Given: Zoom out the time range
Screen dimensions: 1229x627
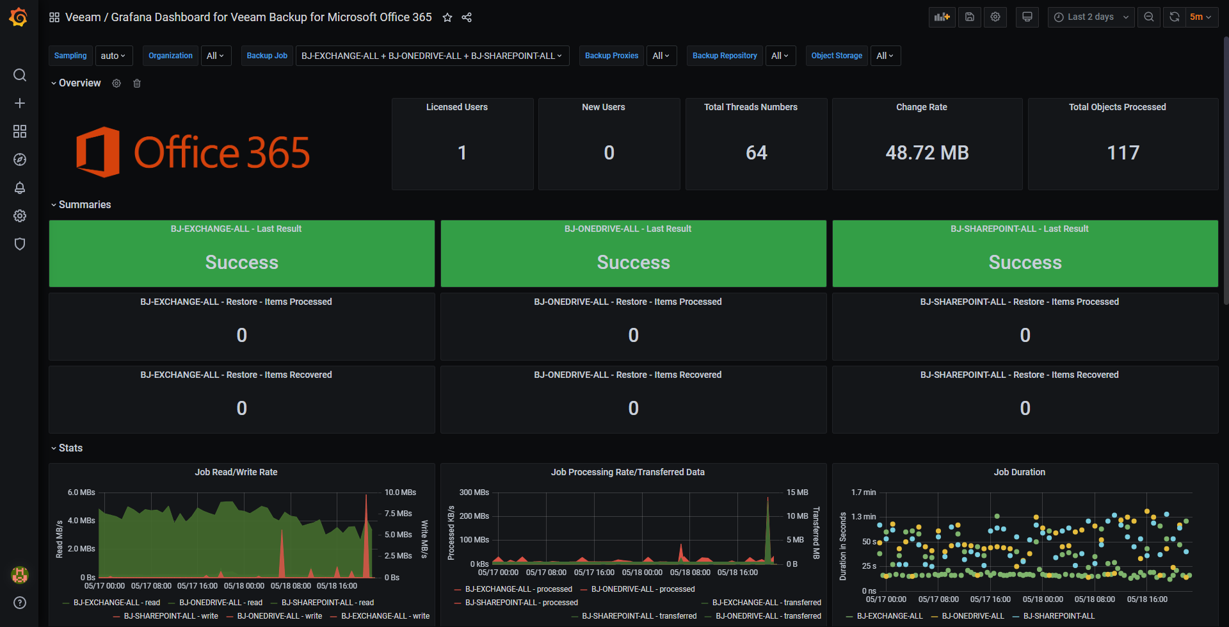Looking at the screenshot, I should coord(1149,17).
